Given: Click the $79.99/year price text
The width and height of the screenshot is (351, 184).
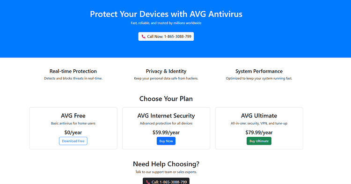Looking at the screenshot, I should click(259, 132).
